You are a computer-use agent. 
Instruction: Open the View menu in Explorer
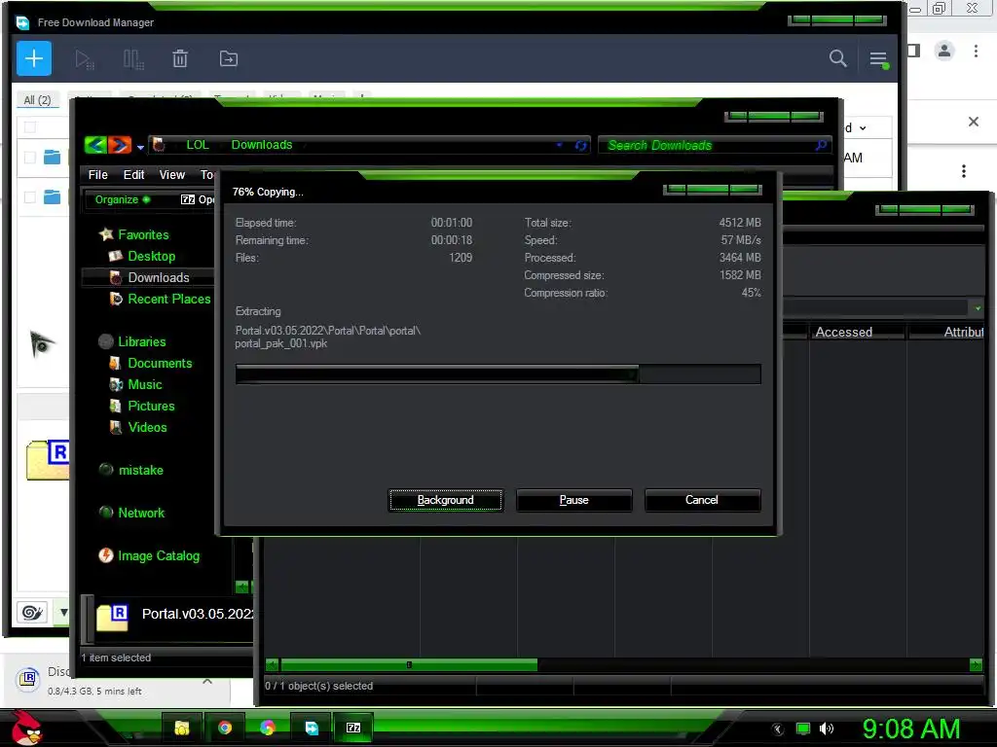(171, 175)
